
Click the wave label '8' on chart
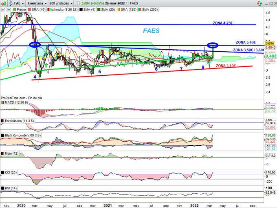tap(203, 68)
